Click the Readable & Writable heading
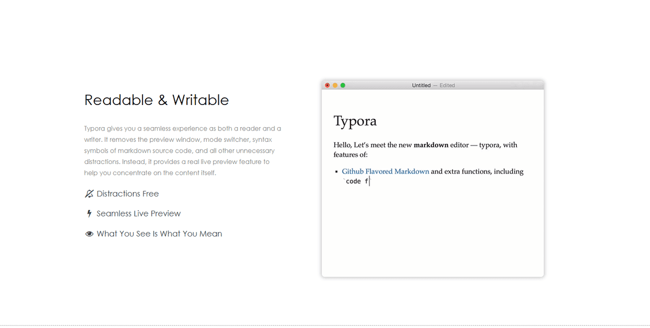 [157, 100]
